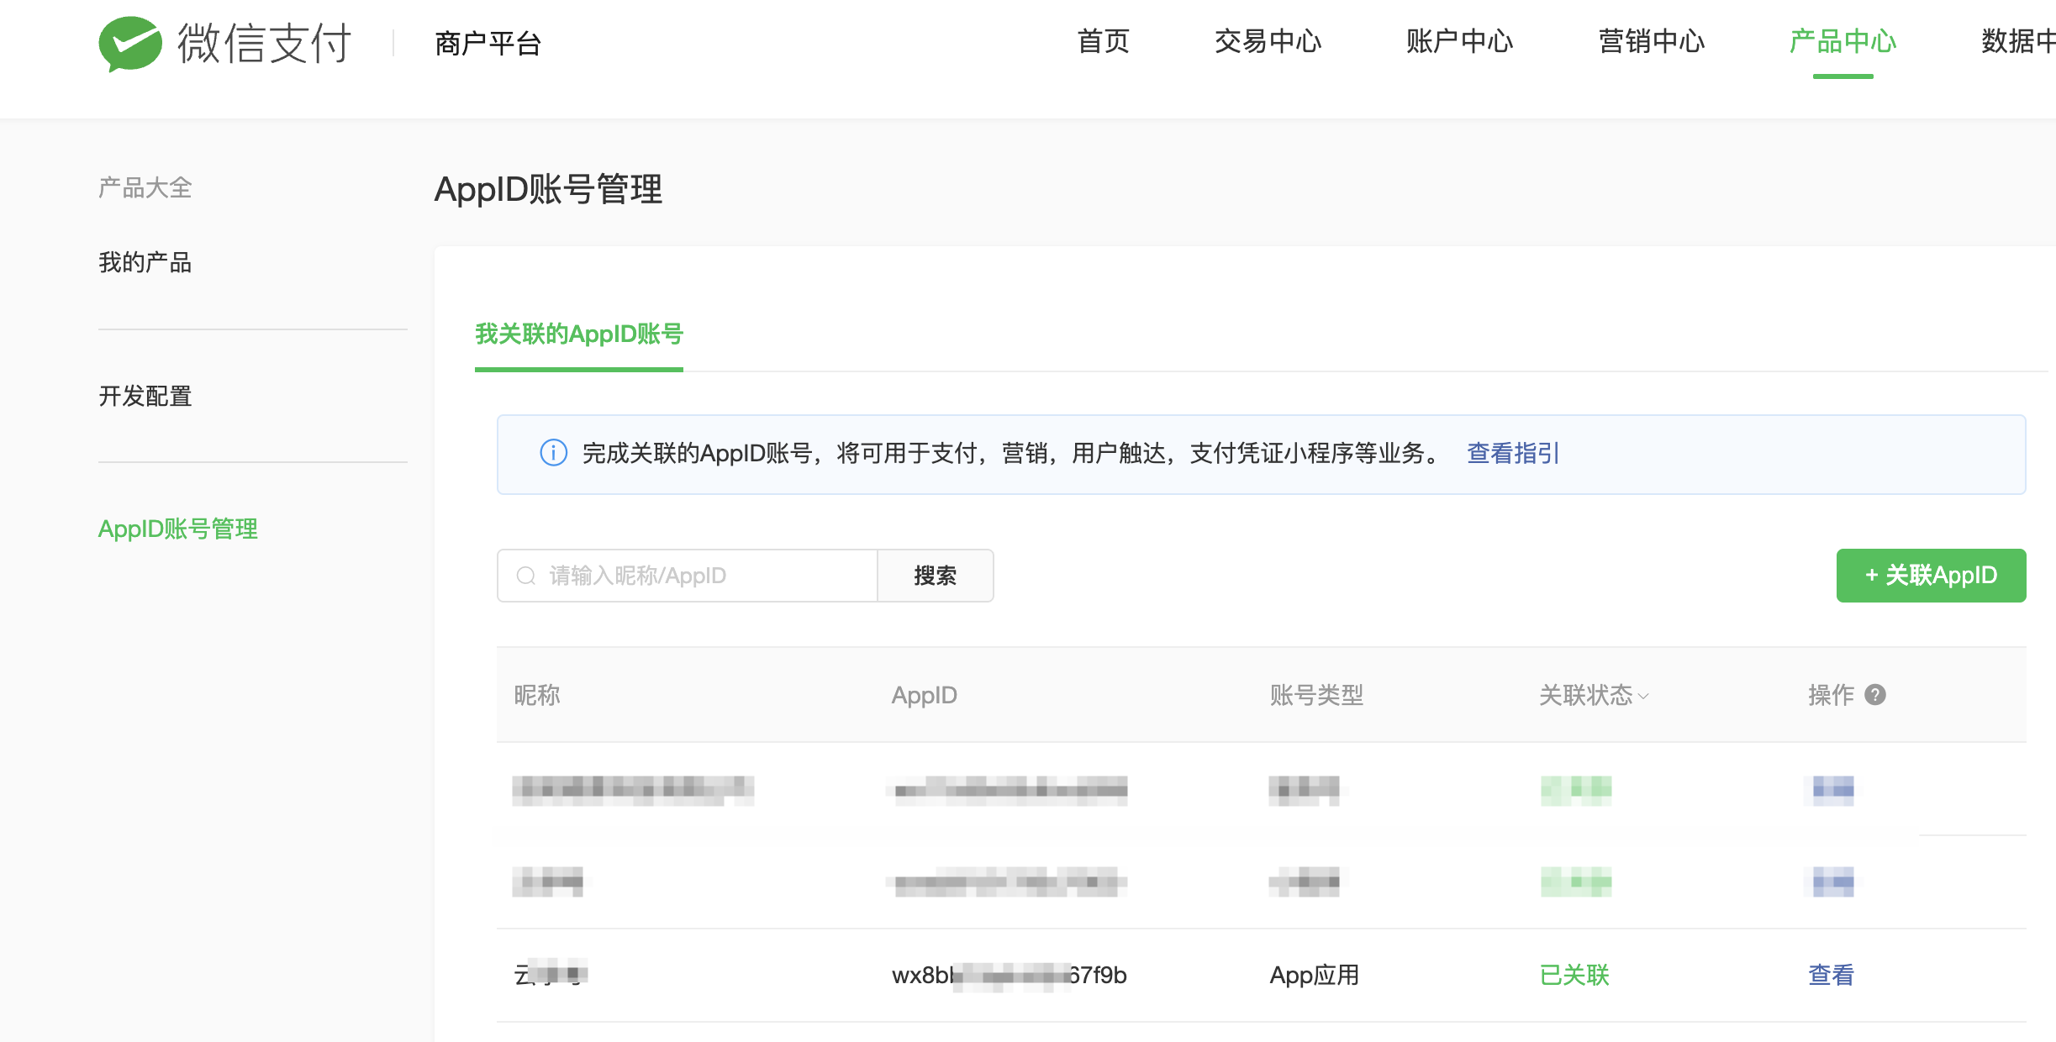Click 查看 for the App应用 row
Screen dimensions: 2056x1042
(x=1831, y=975)
